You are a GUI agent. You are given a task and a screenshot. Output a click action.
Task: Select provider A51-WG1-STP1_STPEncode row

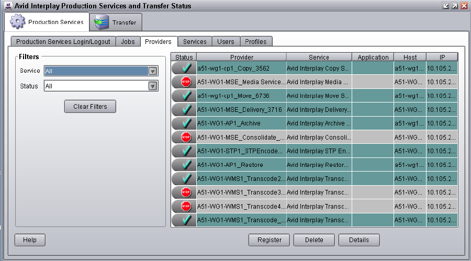click(241, 151)
